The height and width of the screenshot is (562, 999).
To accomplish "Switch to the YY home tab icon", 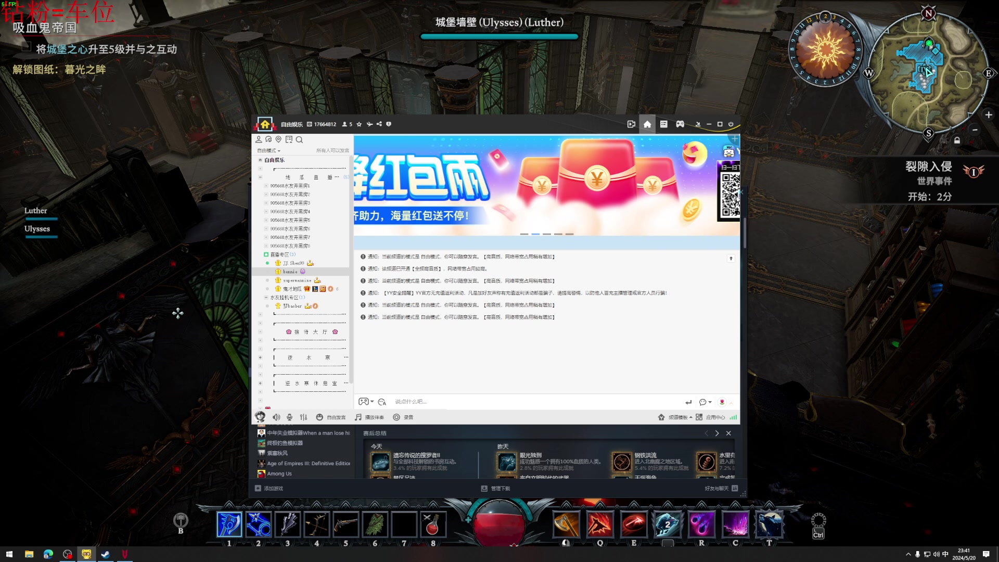I will pos(647,124).
